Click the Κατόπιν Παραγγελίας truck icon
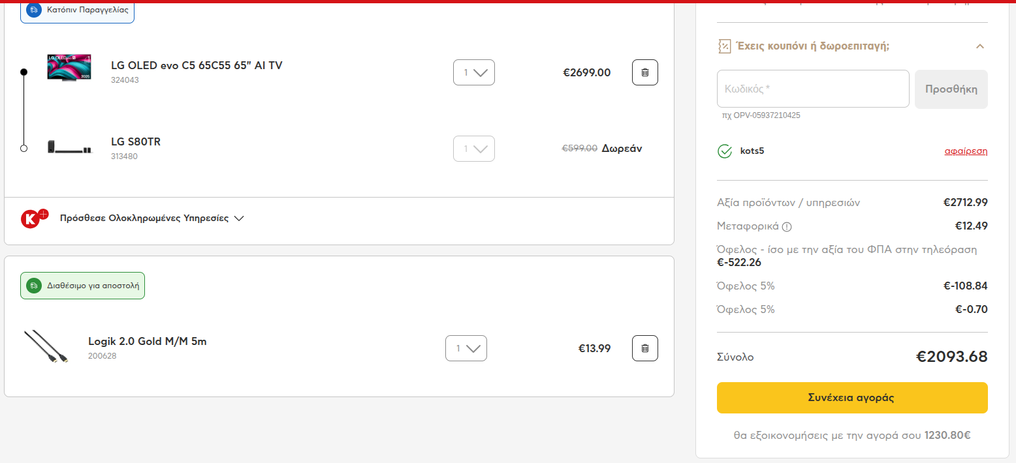 coord(34,10)
